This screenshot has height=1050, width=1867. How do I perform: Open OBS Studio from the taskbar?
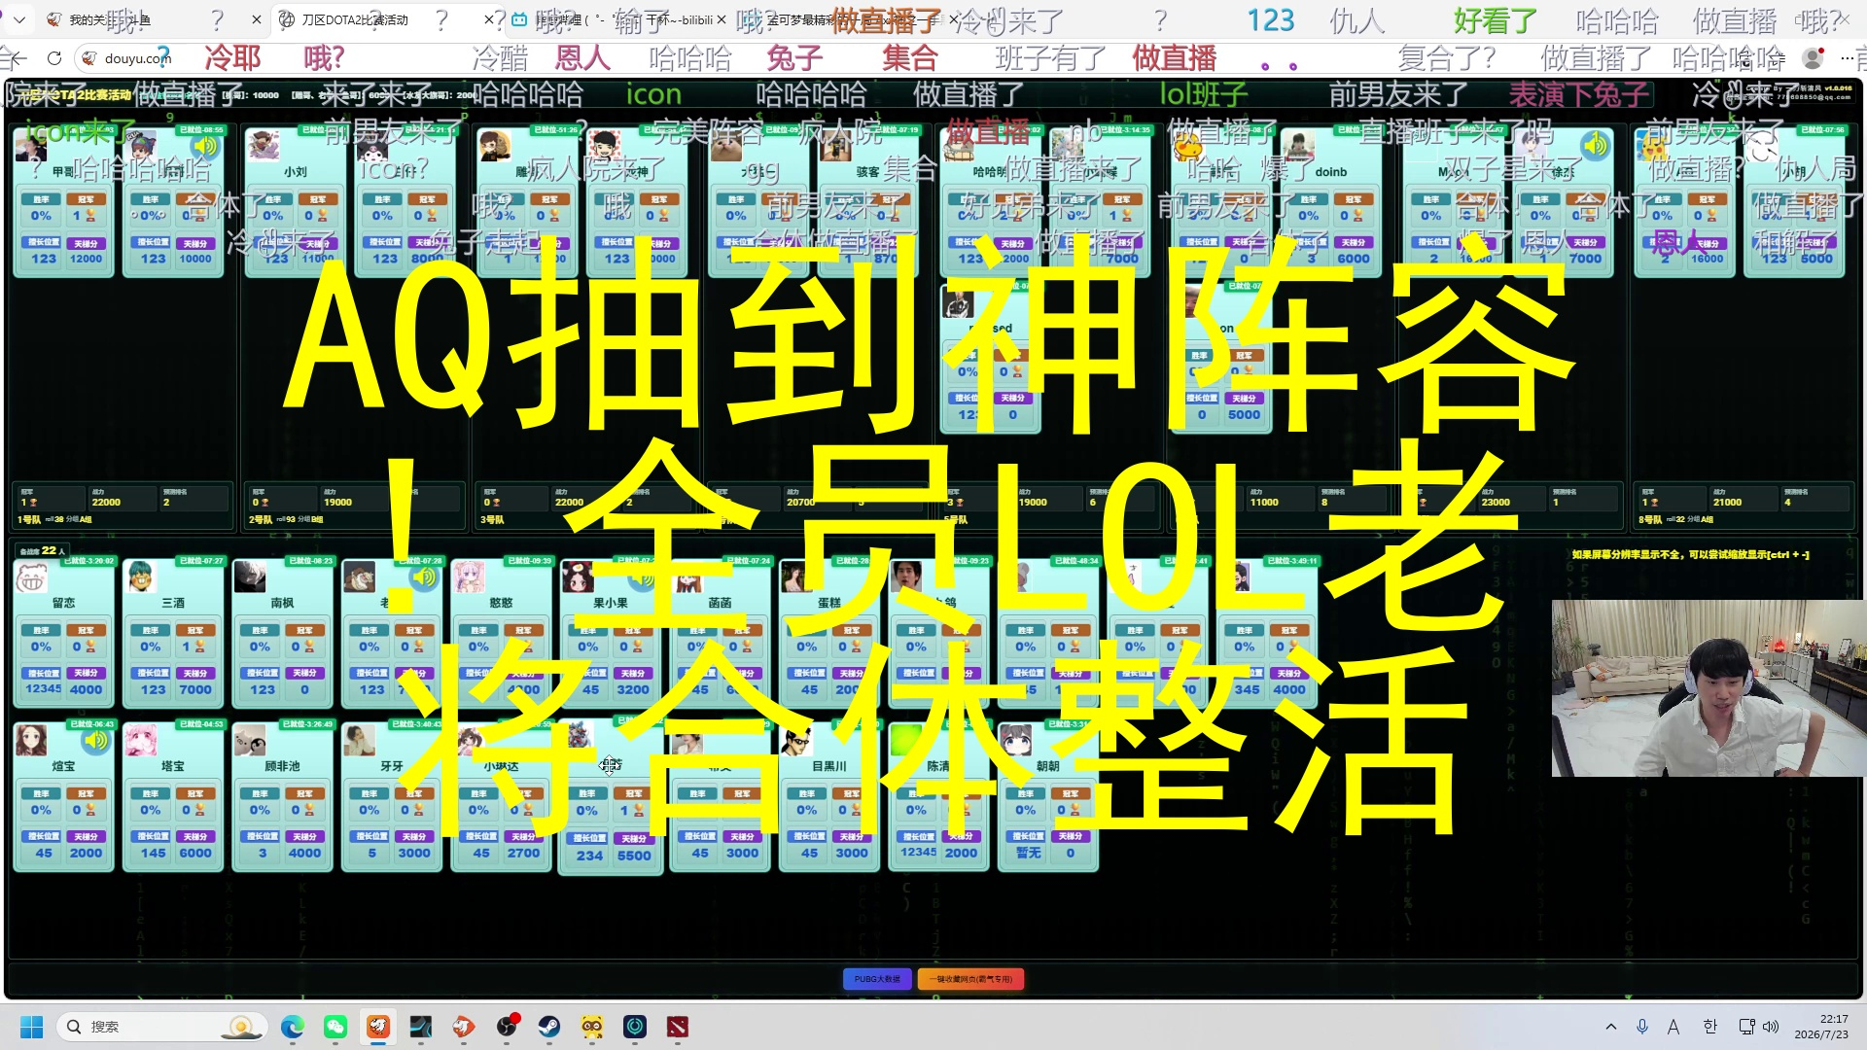pos(507,1027)
